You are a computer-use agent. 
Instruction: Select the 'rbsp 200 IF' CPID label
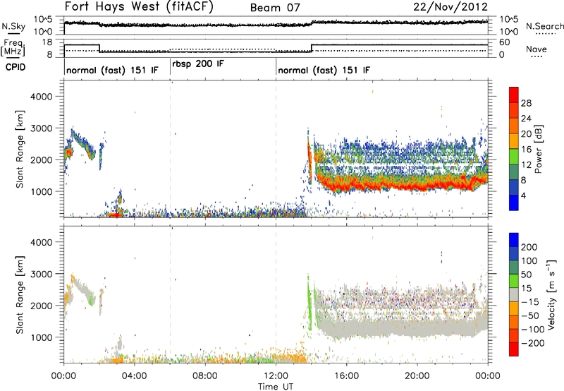pos(198,64)
